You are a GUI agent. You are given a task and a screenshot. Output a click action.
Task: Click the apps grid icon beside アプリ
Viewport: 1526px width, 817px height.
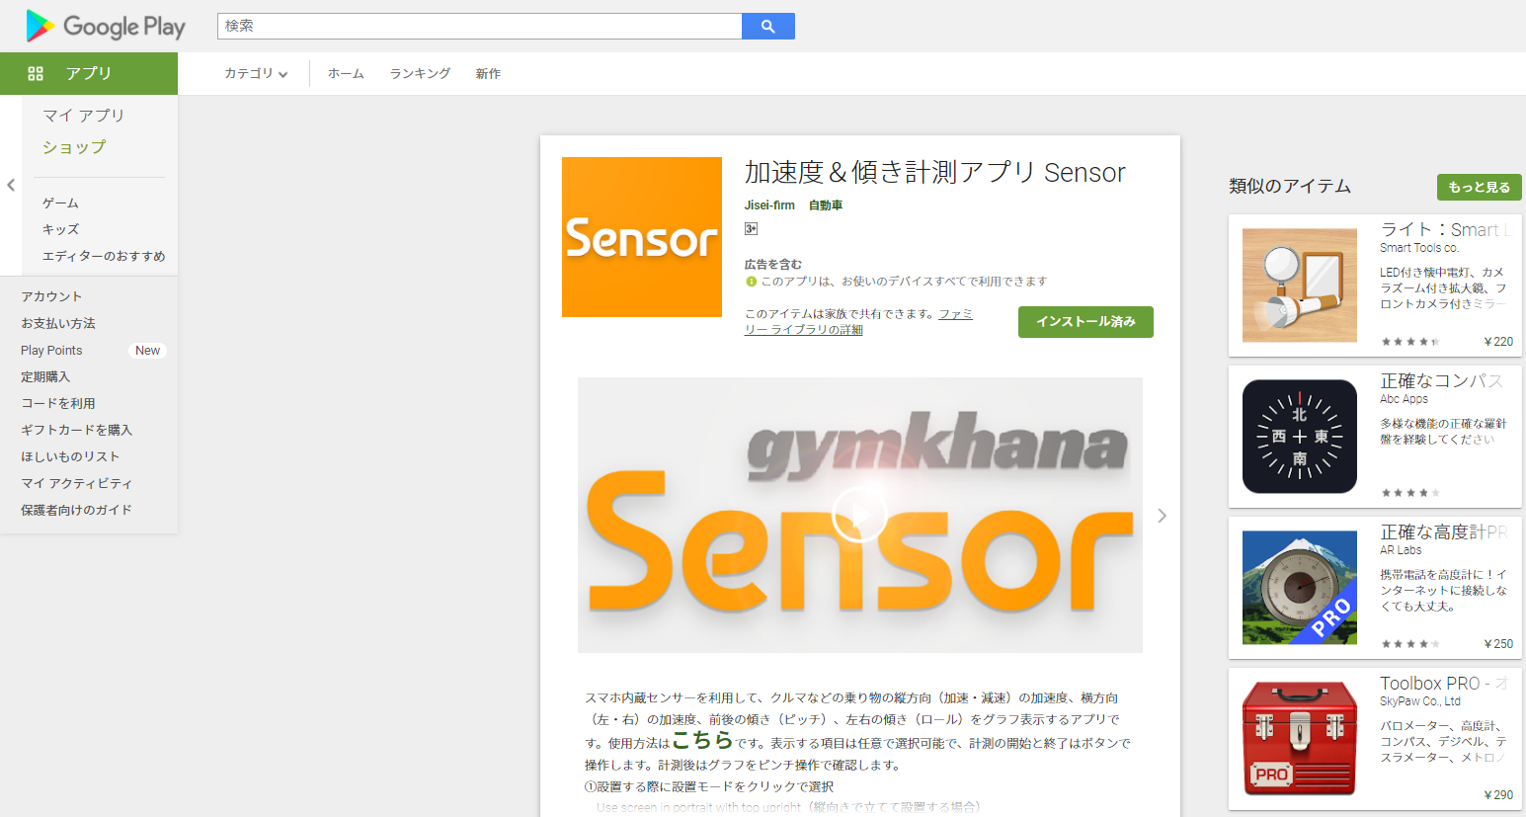click(36, 73)
